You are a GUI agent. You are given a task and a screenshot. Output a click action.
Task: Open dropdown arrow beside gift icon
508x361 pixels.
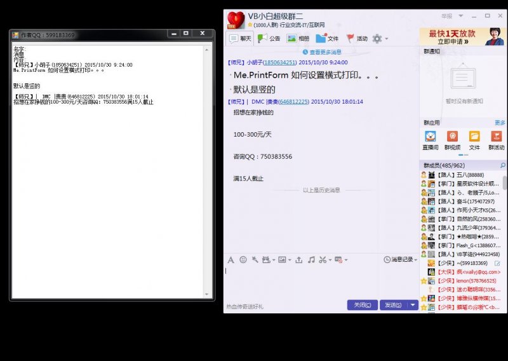click(274, 260)
